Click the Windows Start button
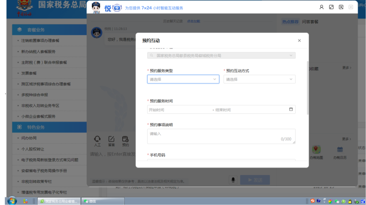This screenshot has width=366, height=205. (x=12, y=201)
